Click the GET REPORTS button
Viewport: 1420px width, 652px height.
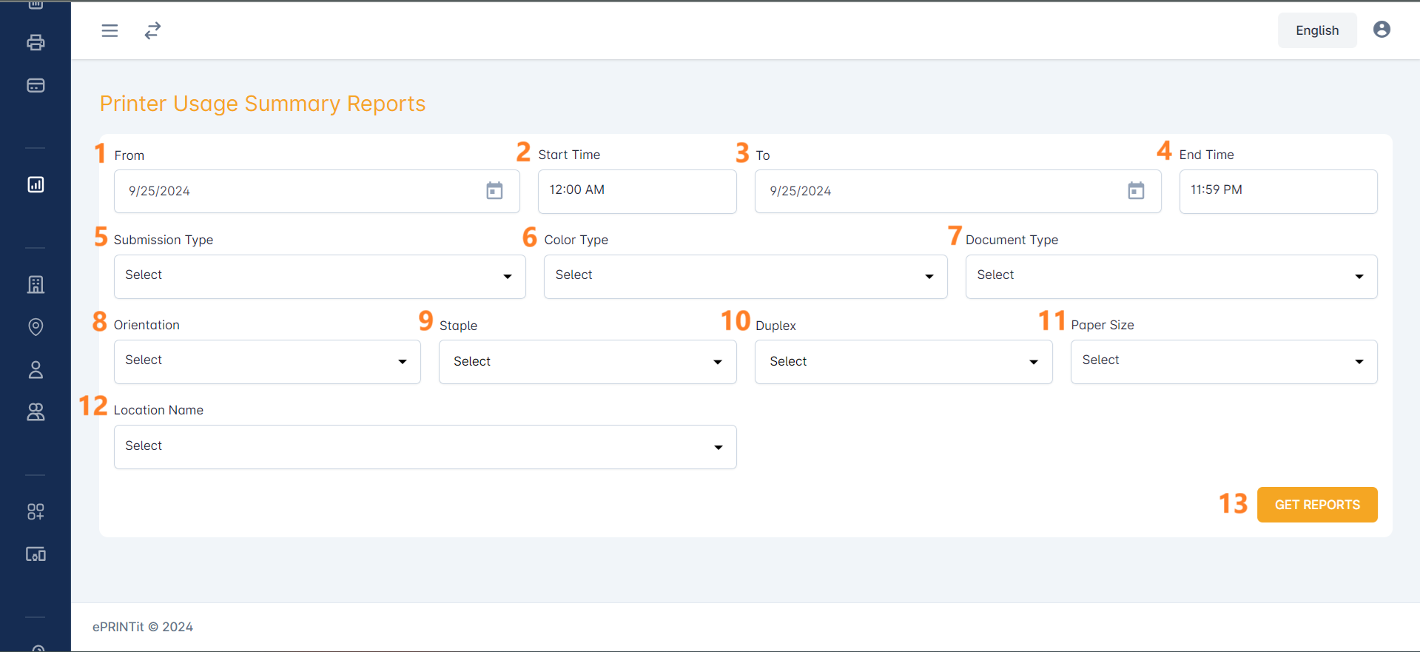pyautogui.click(x=1316, y=505)
